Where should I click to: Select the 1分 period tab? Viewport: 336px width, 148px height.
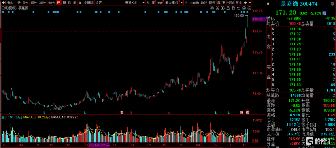[x=18, y=3]
